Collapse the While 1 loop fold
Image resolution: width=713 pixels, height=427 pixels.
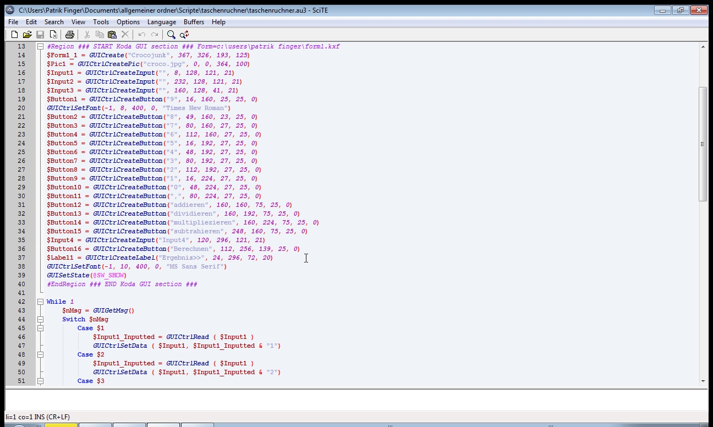click(40, 302)
